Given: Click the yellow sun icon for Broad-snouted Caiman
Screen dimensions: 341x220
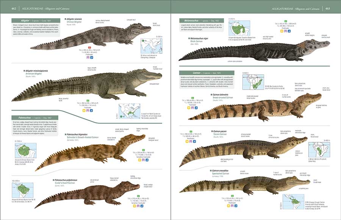Looking at the screenshot, I should 189,108.
